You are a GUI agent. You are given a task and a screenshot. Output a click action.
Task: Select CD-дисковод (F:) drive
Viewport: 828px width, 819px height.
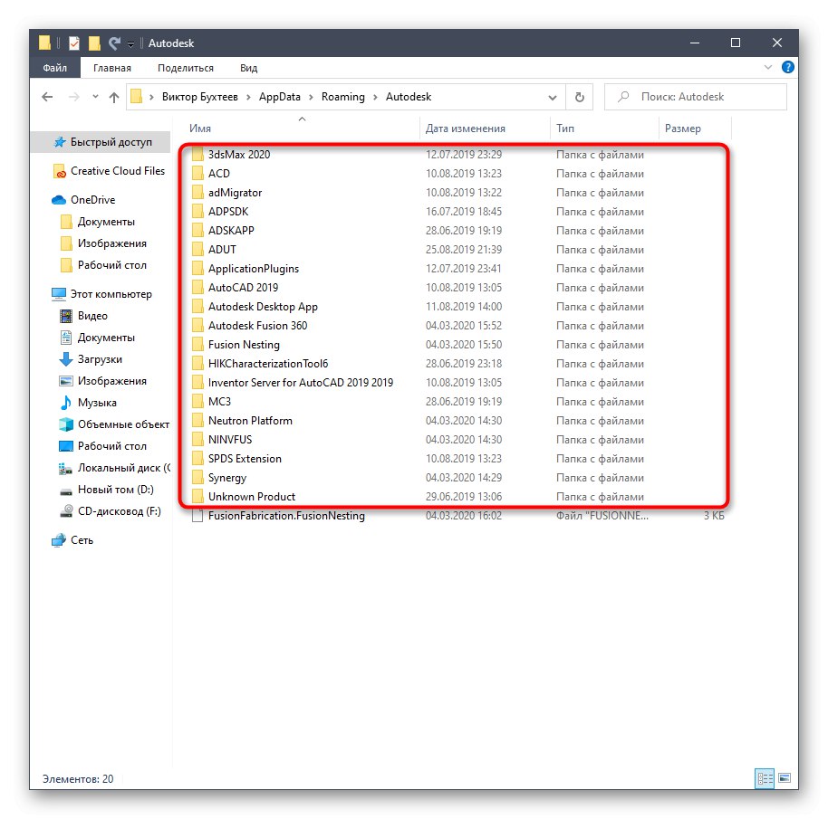click(x=110, y=511)
